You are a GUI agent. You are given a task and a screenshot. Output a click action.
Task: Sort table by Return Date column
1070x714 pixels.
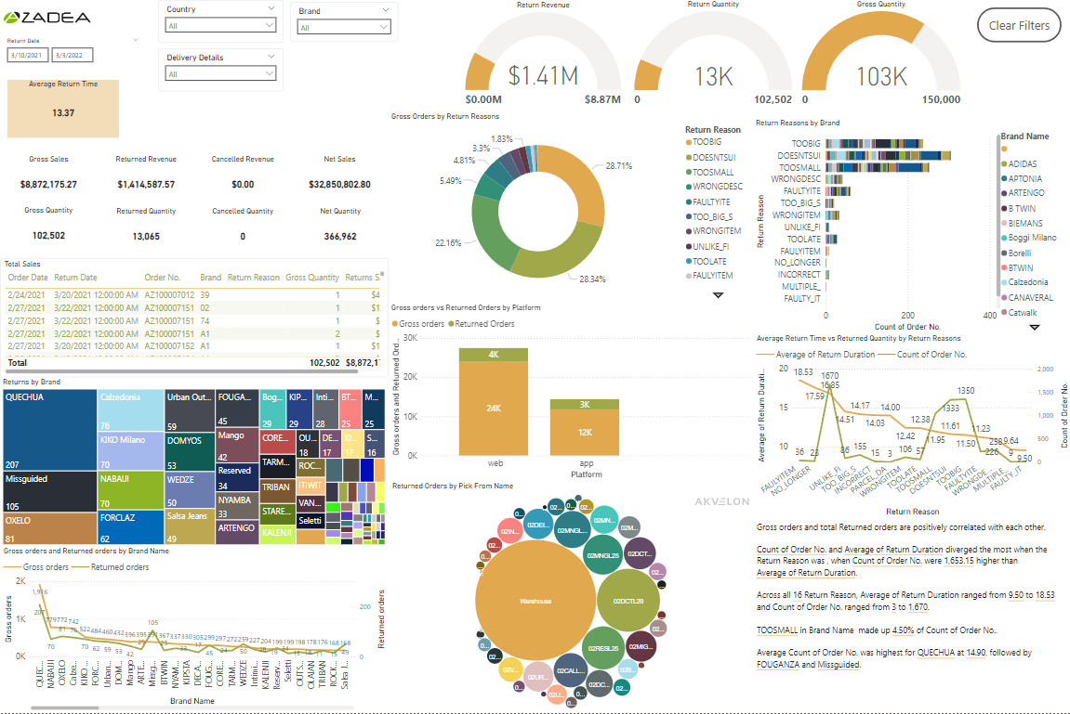[75, 278]
